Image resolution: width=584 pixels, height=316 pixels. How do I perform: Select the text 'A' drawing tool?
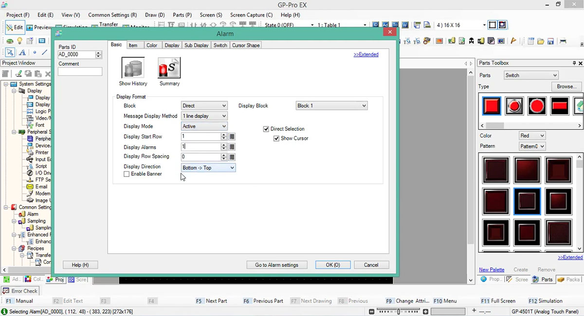click(22, 53)
